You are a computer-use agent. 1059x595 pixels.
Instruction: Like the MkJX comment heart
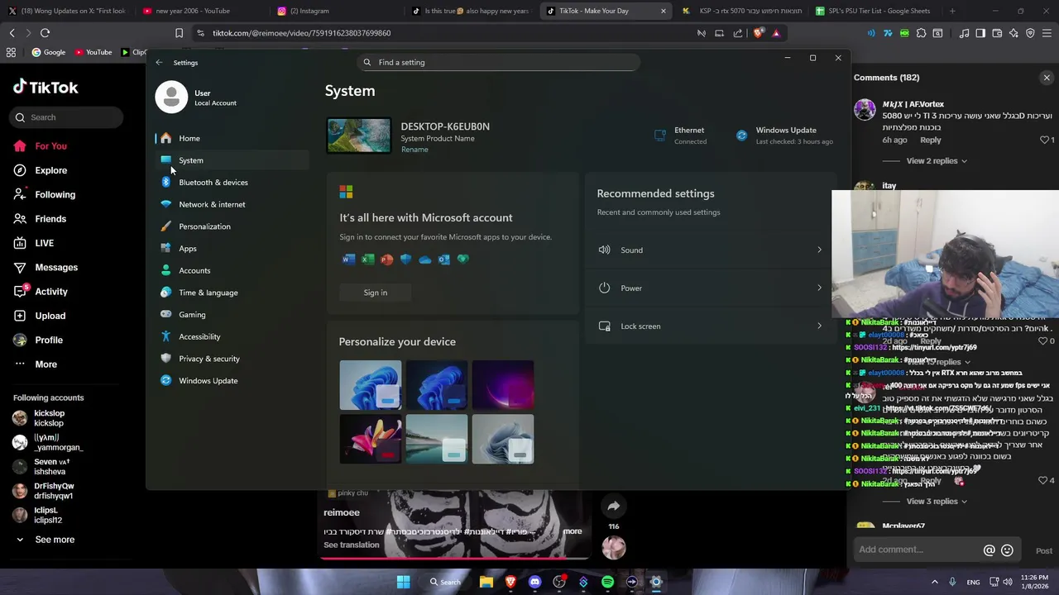(1044, 140)
